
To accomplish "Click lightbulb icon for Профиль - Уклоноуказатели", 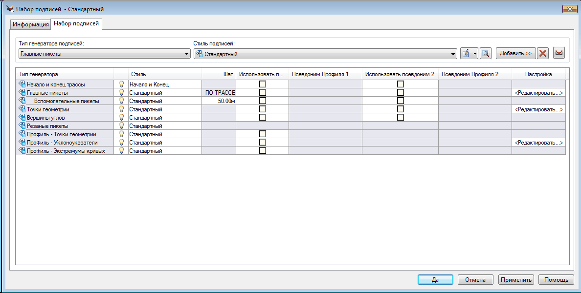I will [x=121, y=143].
